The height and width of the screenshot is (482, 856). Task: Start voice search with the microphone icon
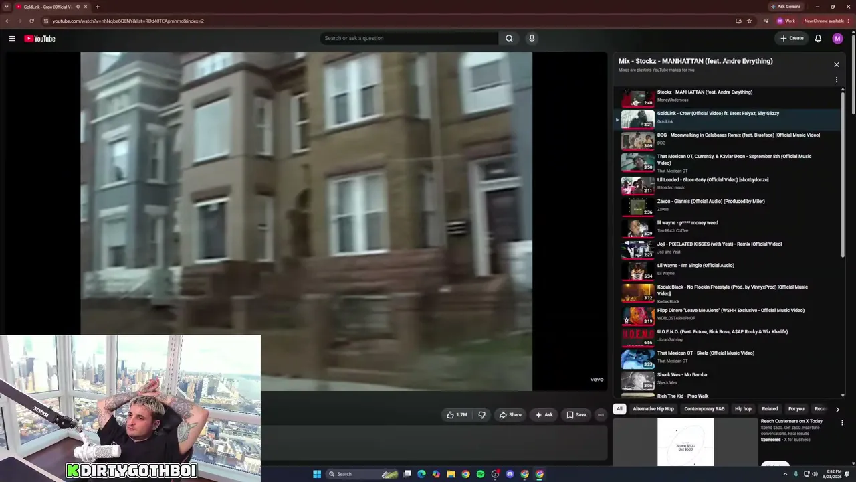pos(532,38)
